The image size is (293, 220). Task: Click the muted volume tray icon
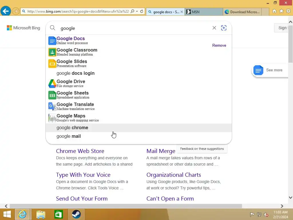(x=266, y=215)
